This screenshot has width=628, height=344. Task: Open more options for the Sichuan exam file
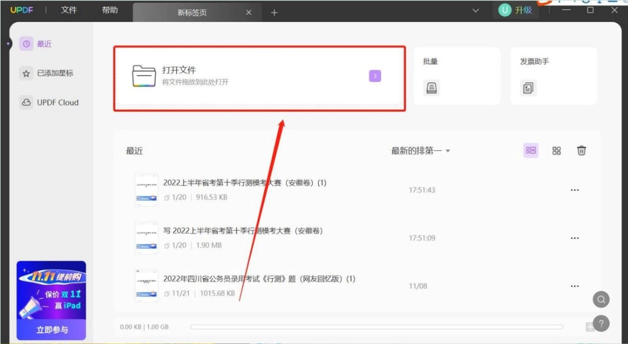[x=575, y=286]
